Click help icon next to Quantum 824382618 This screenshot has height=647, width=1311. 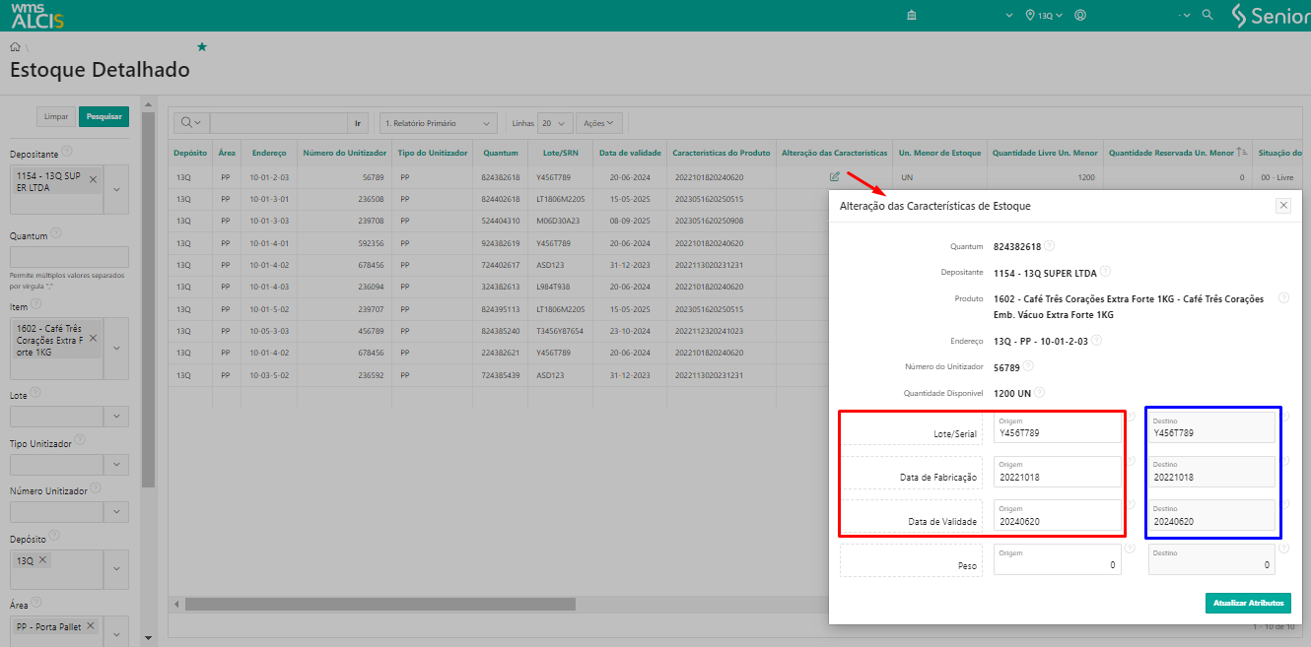1050,246
